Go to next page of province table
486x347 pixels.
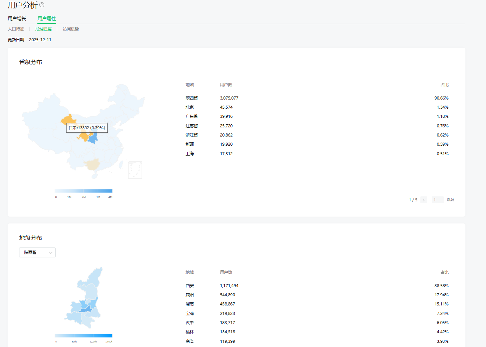424,200
